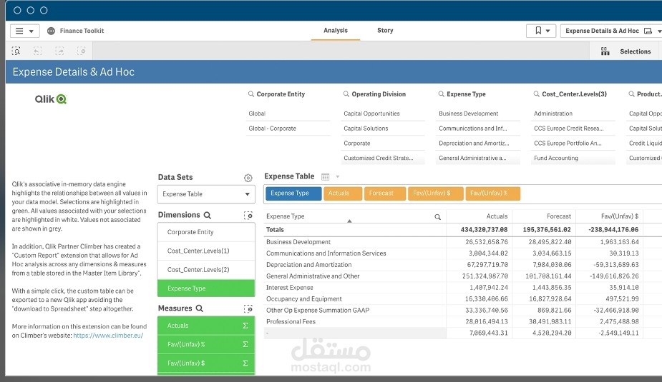Step back in selections
The height and width of the screenshot is (382, 662).
pos(38,51)
